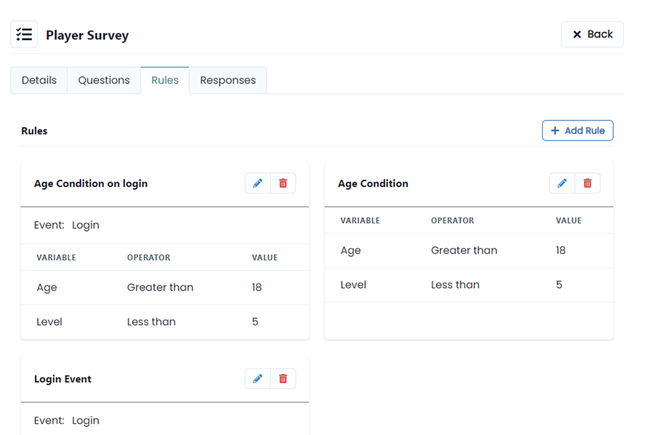Open the Questions tab
646x435 pixels.
coord(103,80)
